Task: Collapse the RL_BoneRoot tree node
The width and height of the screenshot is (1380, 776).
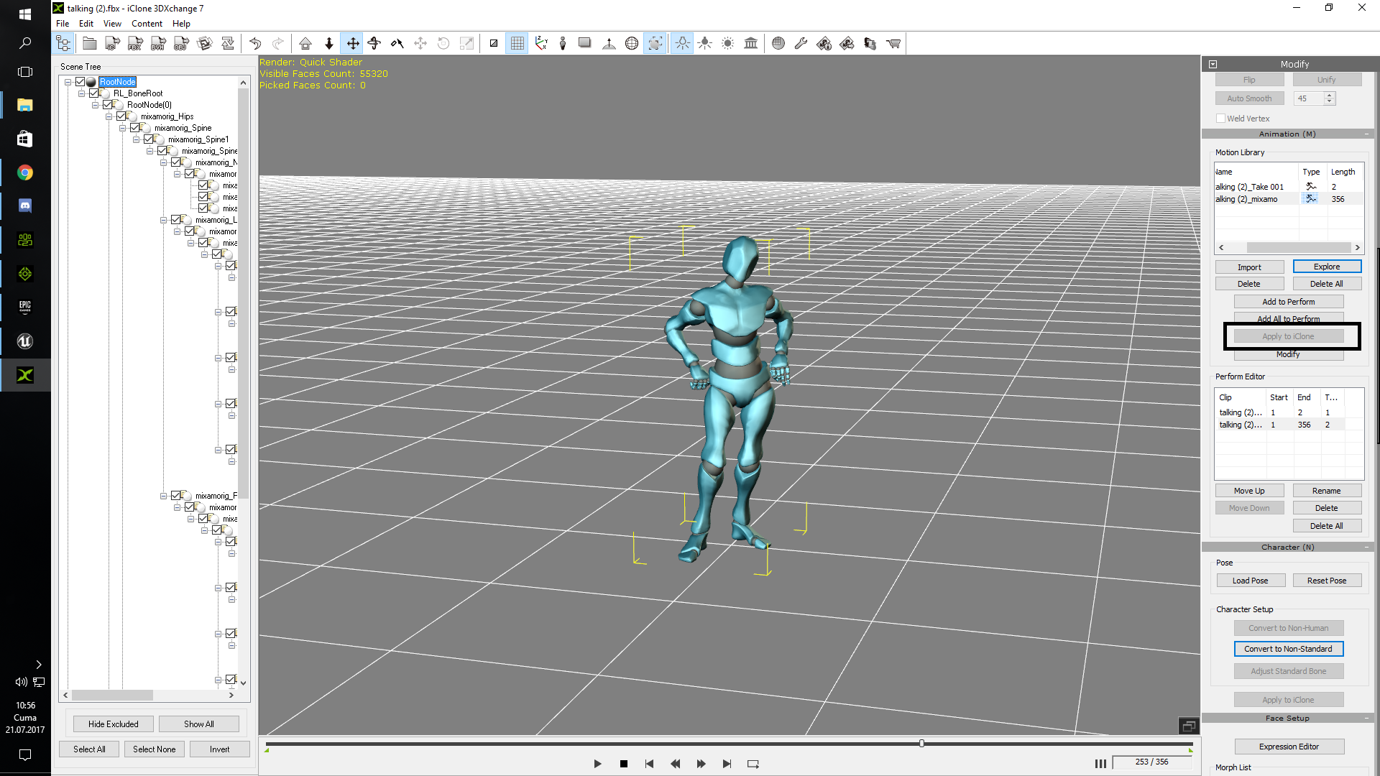Action: click(82, 93)
